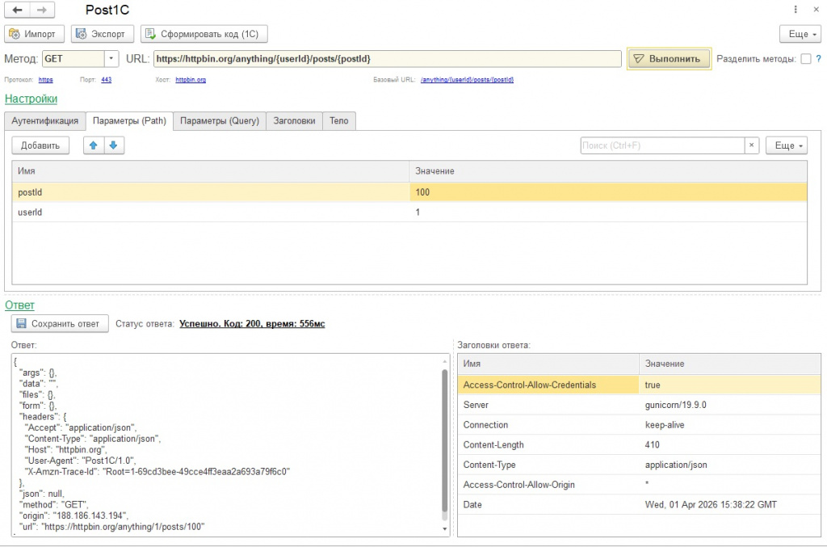This screenshot has width=827, height=547.
Task: Select the Date header row
Action: (640, 505)
